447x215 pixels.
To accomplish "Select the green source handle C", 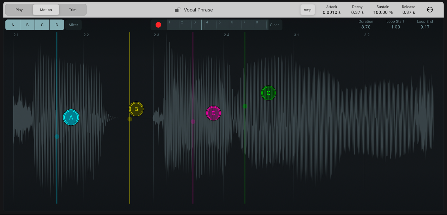I will [x=268, y=93].
